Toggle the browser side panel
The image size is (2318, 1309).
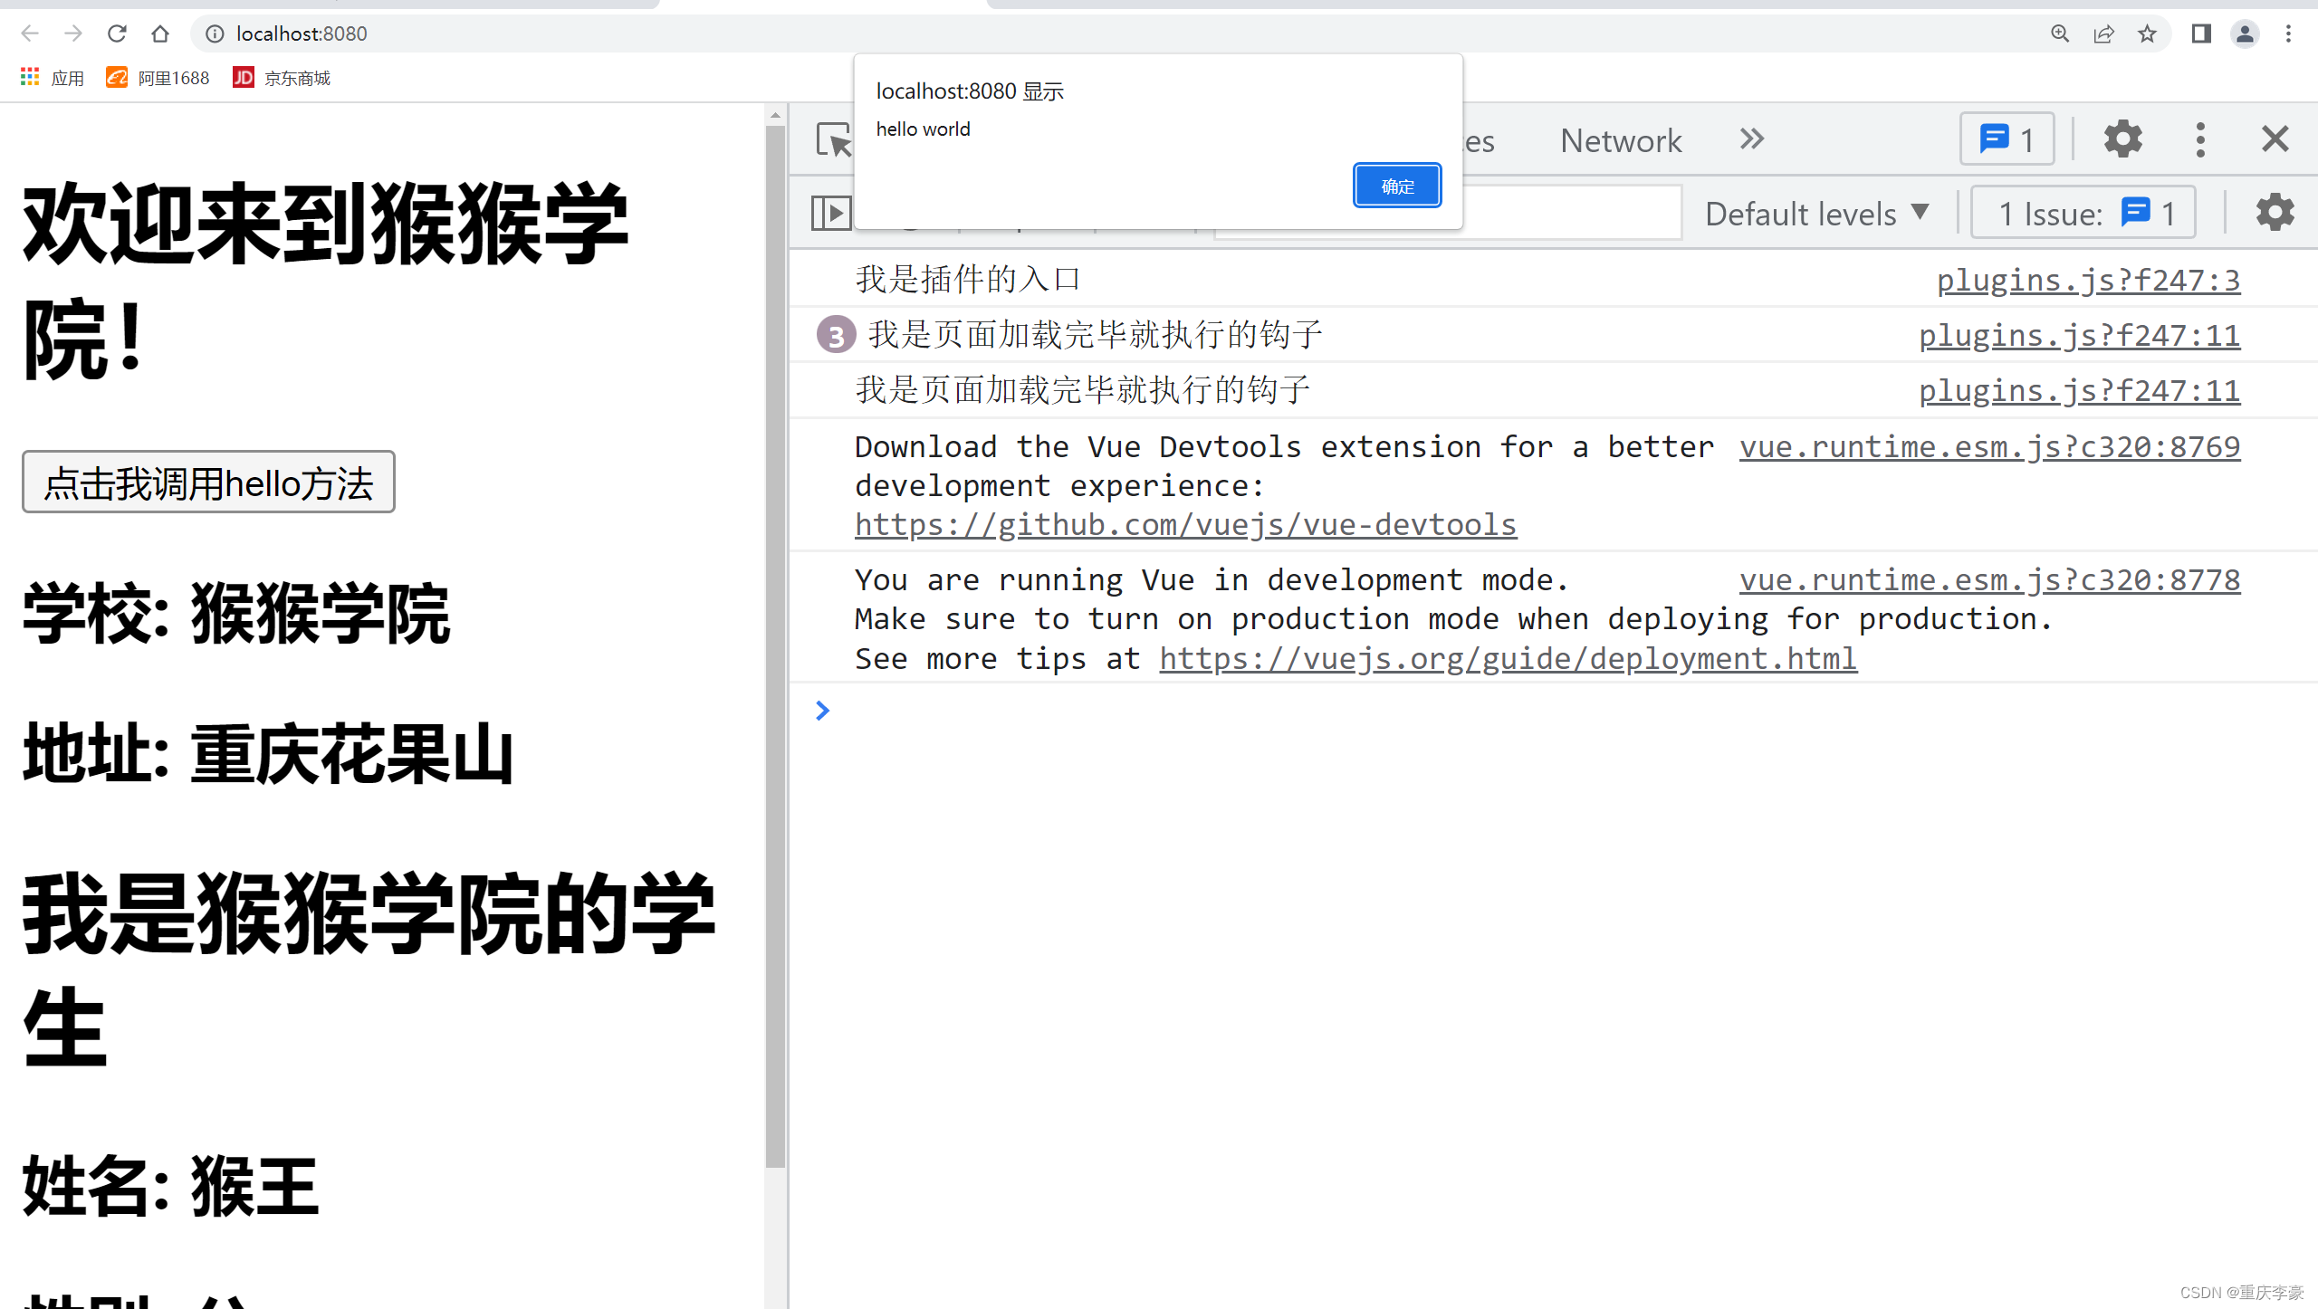tap(2201, 33)
